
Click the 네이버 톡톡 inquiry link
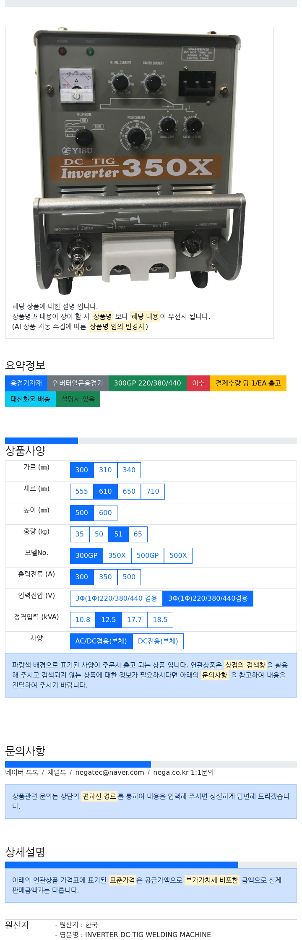[x=22, y=773]
